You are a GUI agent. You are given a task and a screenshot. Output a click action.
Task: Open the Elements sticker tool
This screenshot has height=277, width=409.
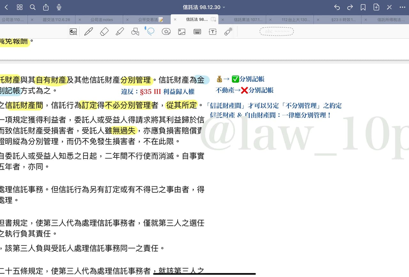(166, 31)
